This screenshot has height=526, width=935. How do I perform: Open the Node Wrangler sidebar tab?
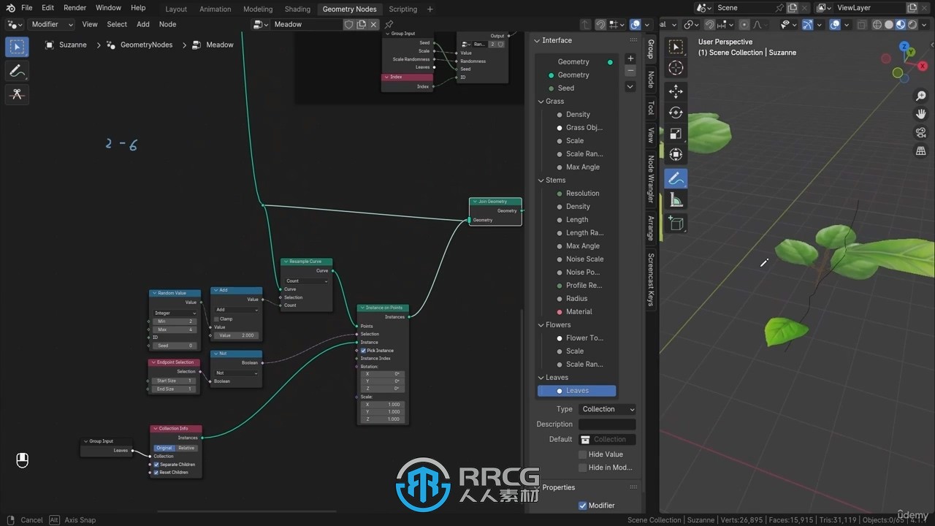pyautogui.click(x=650, y=179)
